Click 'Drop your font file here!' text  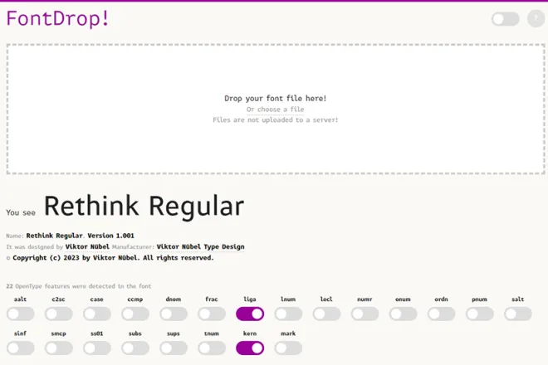[x=276, y=99]
